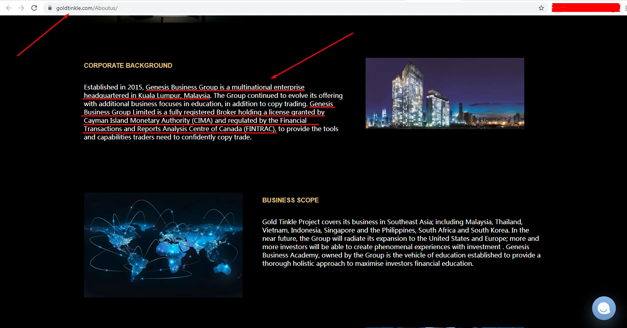The image size is (627, 328).
Task: Open the Chrome three-dot menu
Action: click(625, 8)
